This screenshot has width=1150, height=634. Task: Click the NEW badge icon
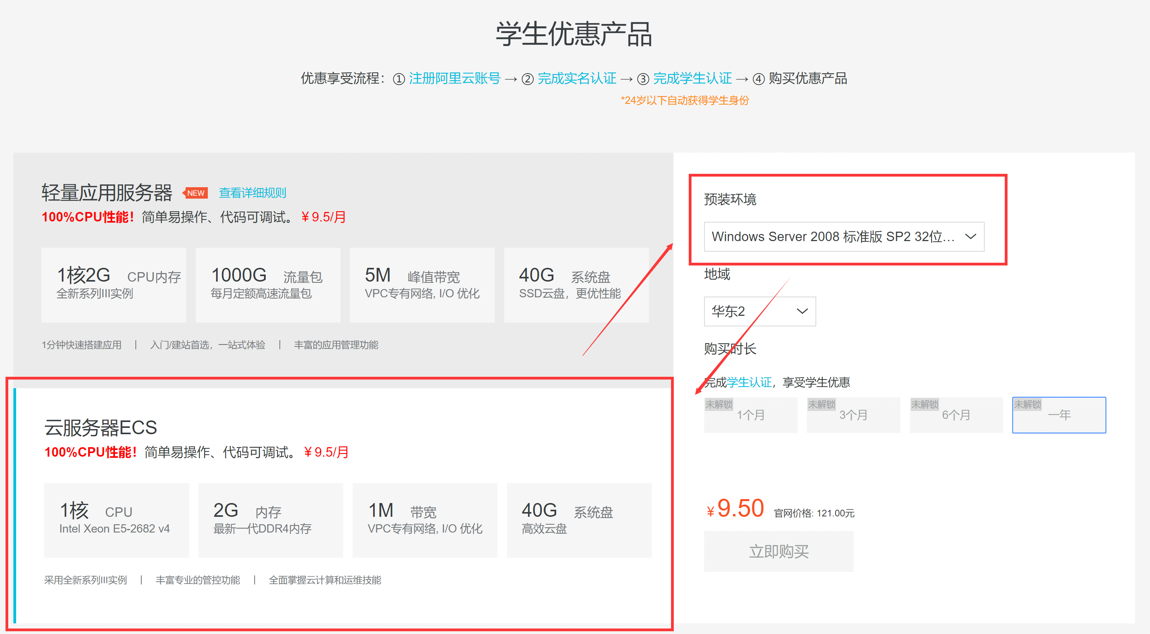196,193
